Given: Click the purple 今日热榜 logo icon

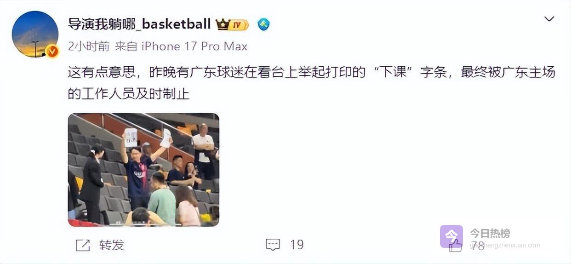Looking at the screenshot, I should tap(451, 236).
